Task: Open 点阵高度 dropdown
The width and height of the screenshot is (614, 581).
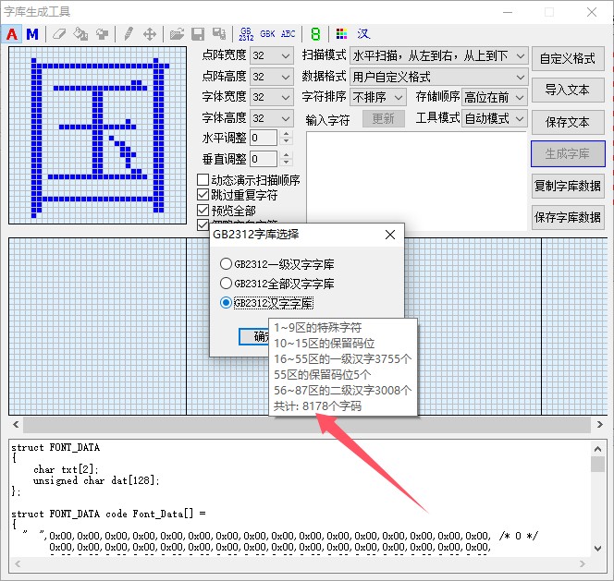Action: click(272, 77)
